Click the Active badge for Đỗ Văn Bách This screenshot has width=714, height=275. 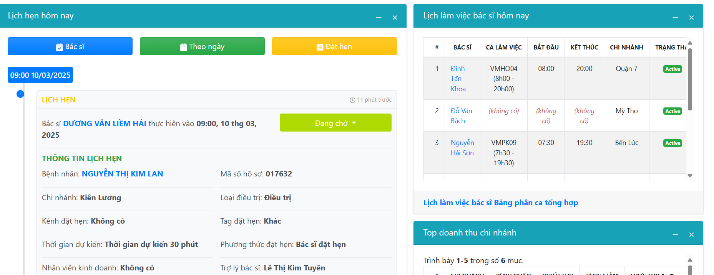click(672, 111)
